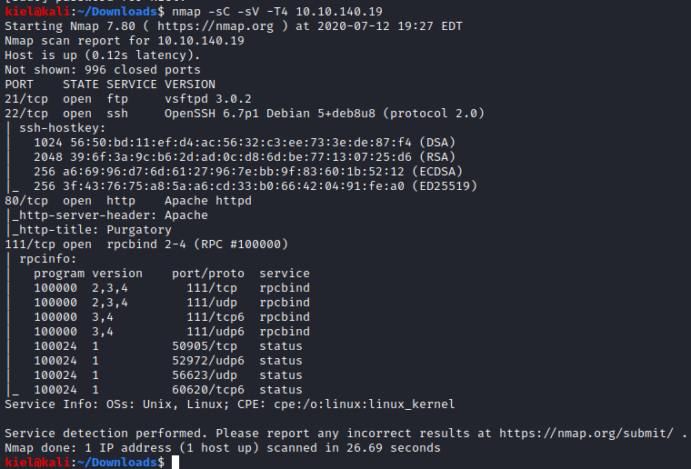Click the 80/tcp Apache httpd line
This screenshot has height=469, width=691.
pyautogui.click(x=127, y=201)
